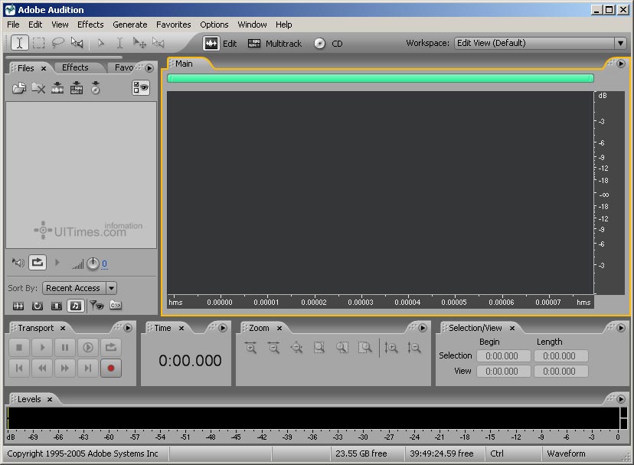
Task: Close the Files panel tab
Action: (44, 68)
